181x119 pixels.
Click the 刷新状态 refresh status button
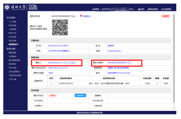(x=80, y=95)
